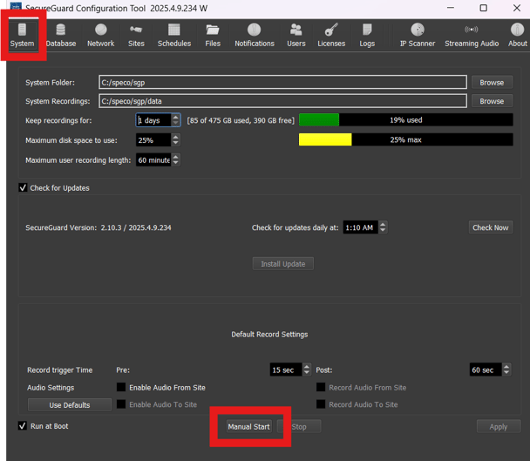Image resolution: width=530 pixels, height=461 pixels.
Task: Click the Default Record Settings heading
Action: [x=269, y=335]
